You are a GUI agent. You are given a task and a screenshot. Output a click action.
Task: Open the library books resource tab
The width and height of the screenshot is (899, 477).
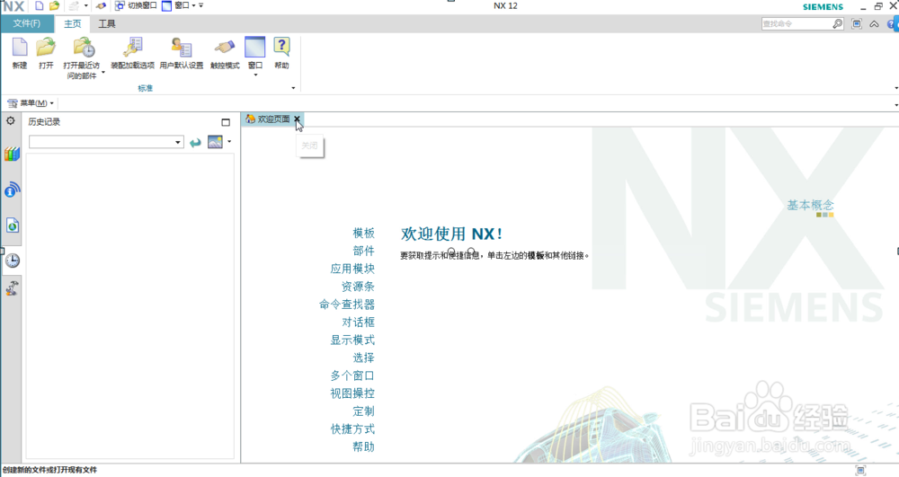[x=12, y=154]
